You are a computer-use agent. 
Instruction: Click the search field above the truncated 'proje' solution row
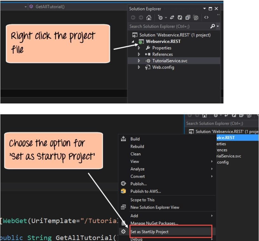[221, 124]
